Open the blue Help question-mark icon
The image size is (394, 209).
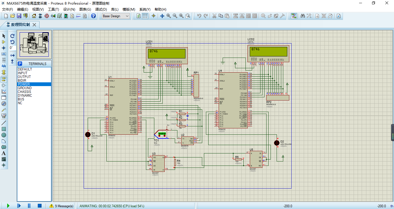coord(93,16)
